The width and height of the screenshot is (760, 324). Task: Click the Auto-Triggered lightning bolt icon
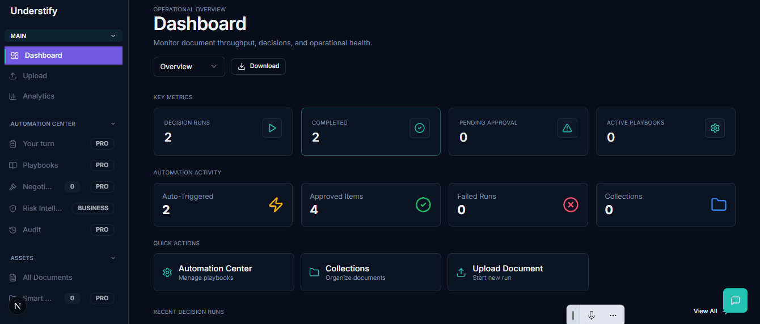(276, 204)
